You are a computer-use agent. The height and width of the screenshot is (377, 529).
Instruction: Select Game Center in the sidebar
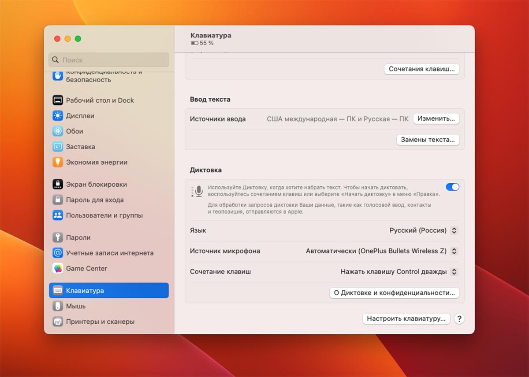coord(108,268)
